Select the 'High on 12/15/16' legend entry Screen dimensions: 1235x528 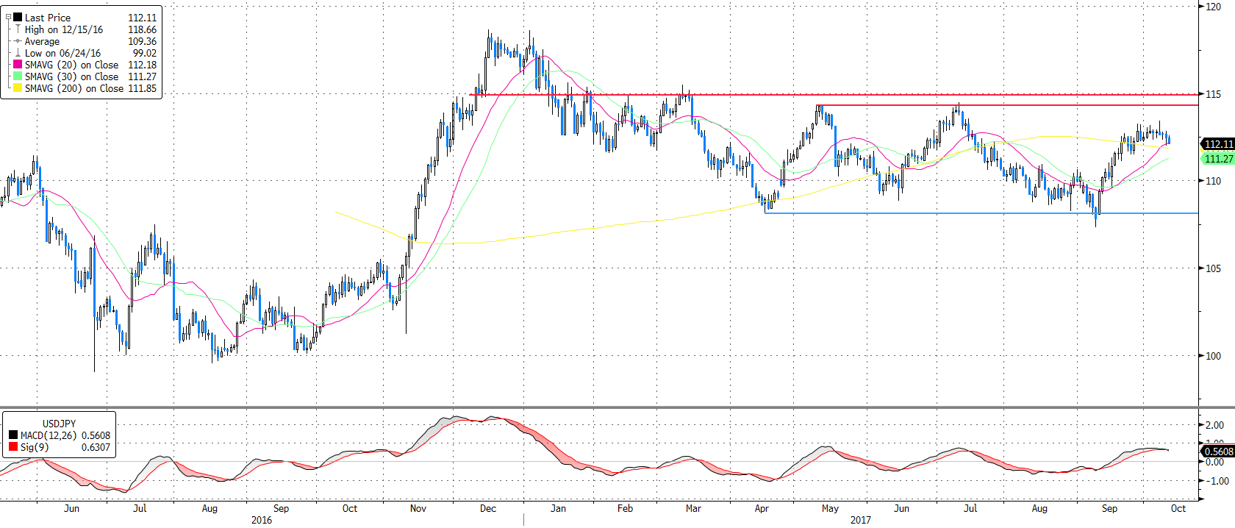(64, 29)
